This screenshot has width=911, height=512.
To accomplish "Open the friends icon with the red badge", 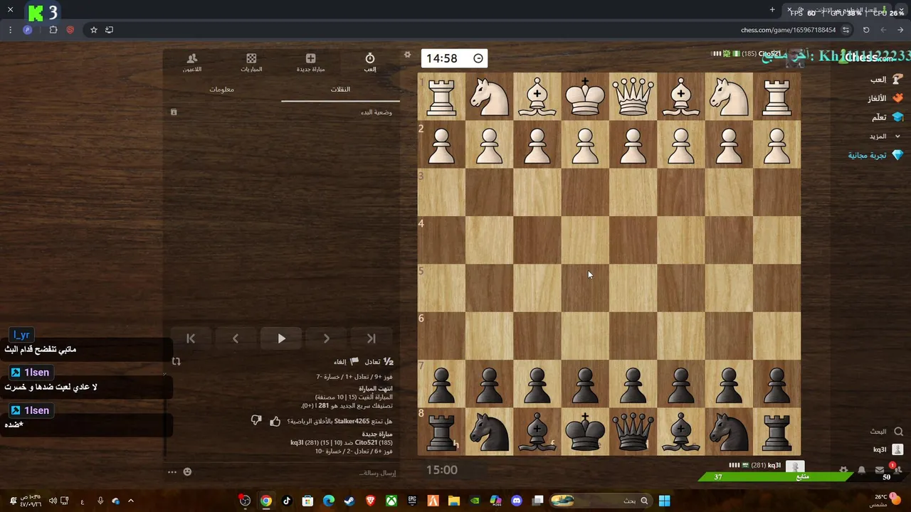I will point(897,469).
